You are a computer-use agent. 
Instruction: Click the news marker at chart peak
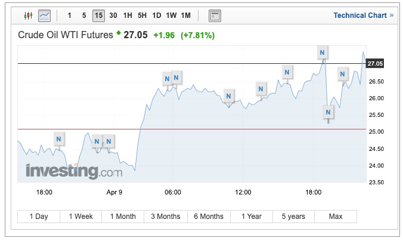323,52
